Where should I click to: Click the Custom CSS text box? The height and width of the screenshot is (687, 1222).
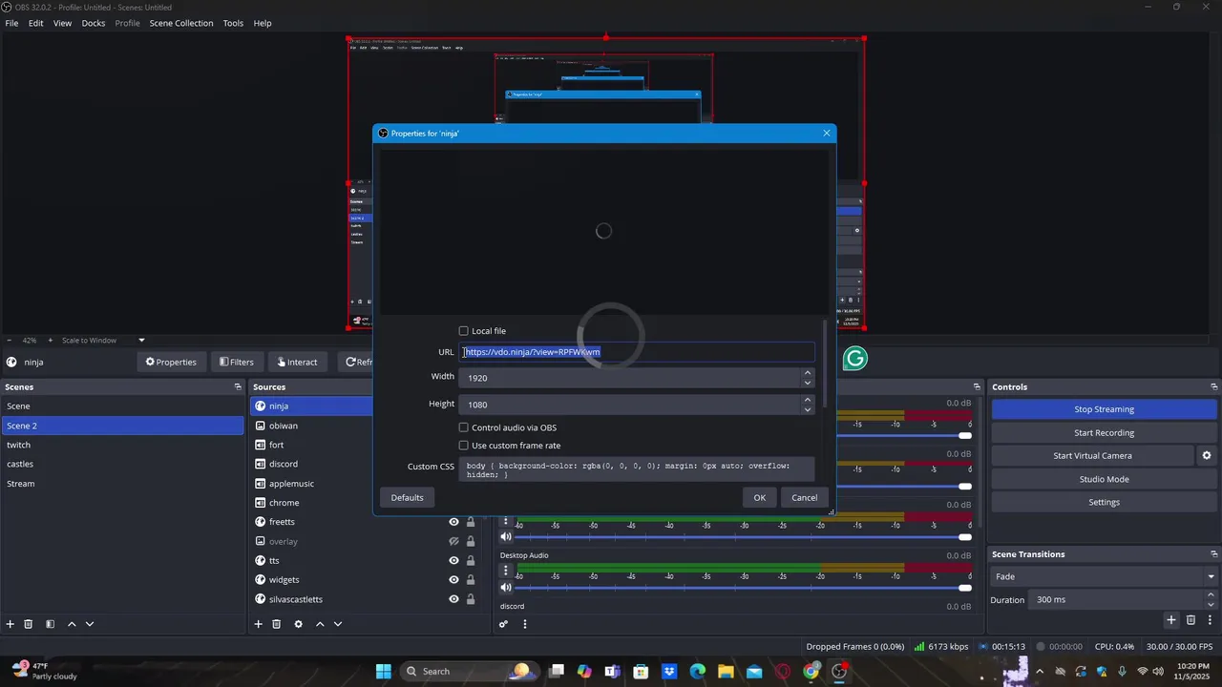[636, 468]
